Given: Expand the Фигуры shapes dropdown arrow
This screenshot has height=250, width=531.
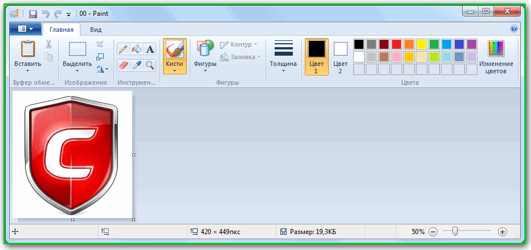Looking at the screenshot, I should [x=205, y=70].
